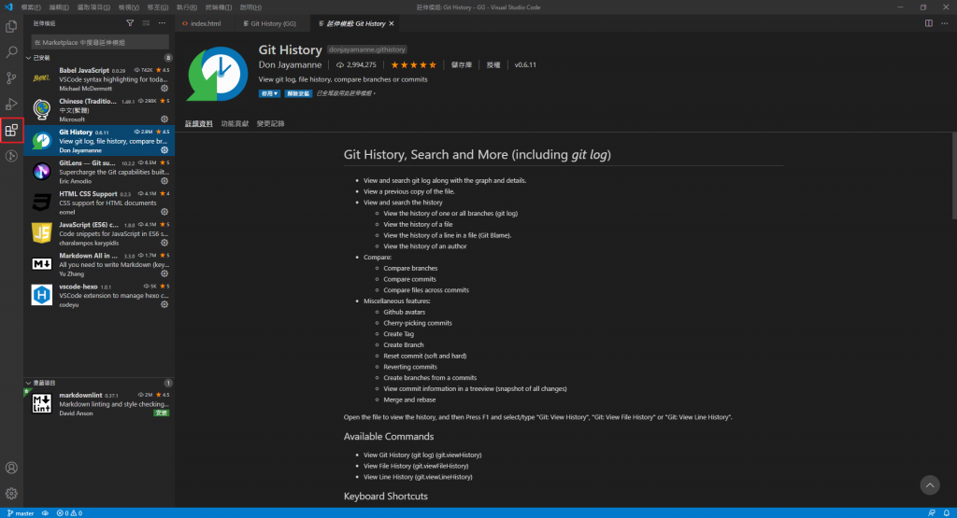Open the Extensions view icon
Screen dimensions: 957x518
click(x=11, y=130)
